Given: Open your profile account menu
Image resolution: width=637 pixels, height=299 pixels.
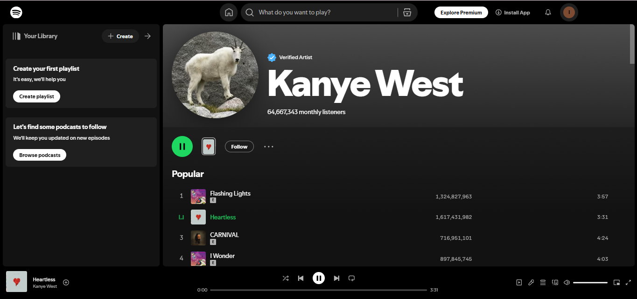Looking at the screenshot, I should tap(569, 12).
